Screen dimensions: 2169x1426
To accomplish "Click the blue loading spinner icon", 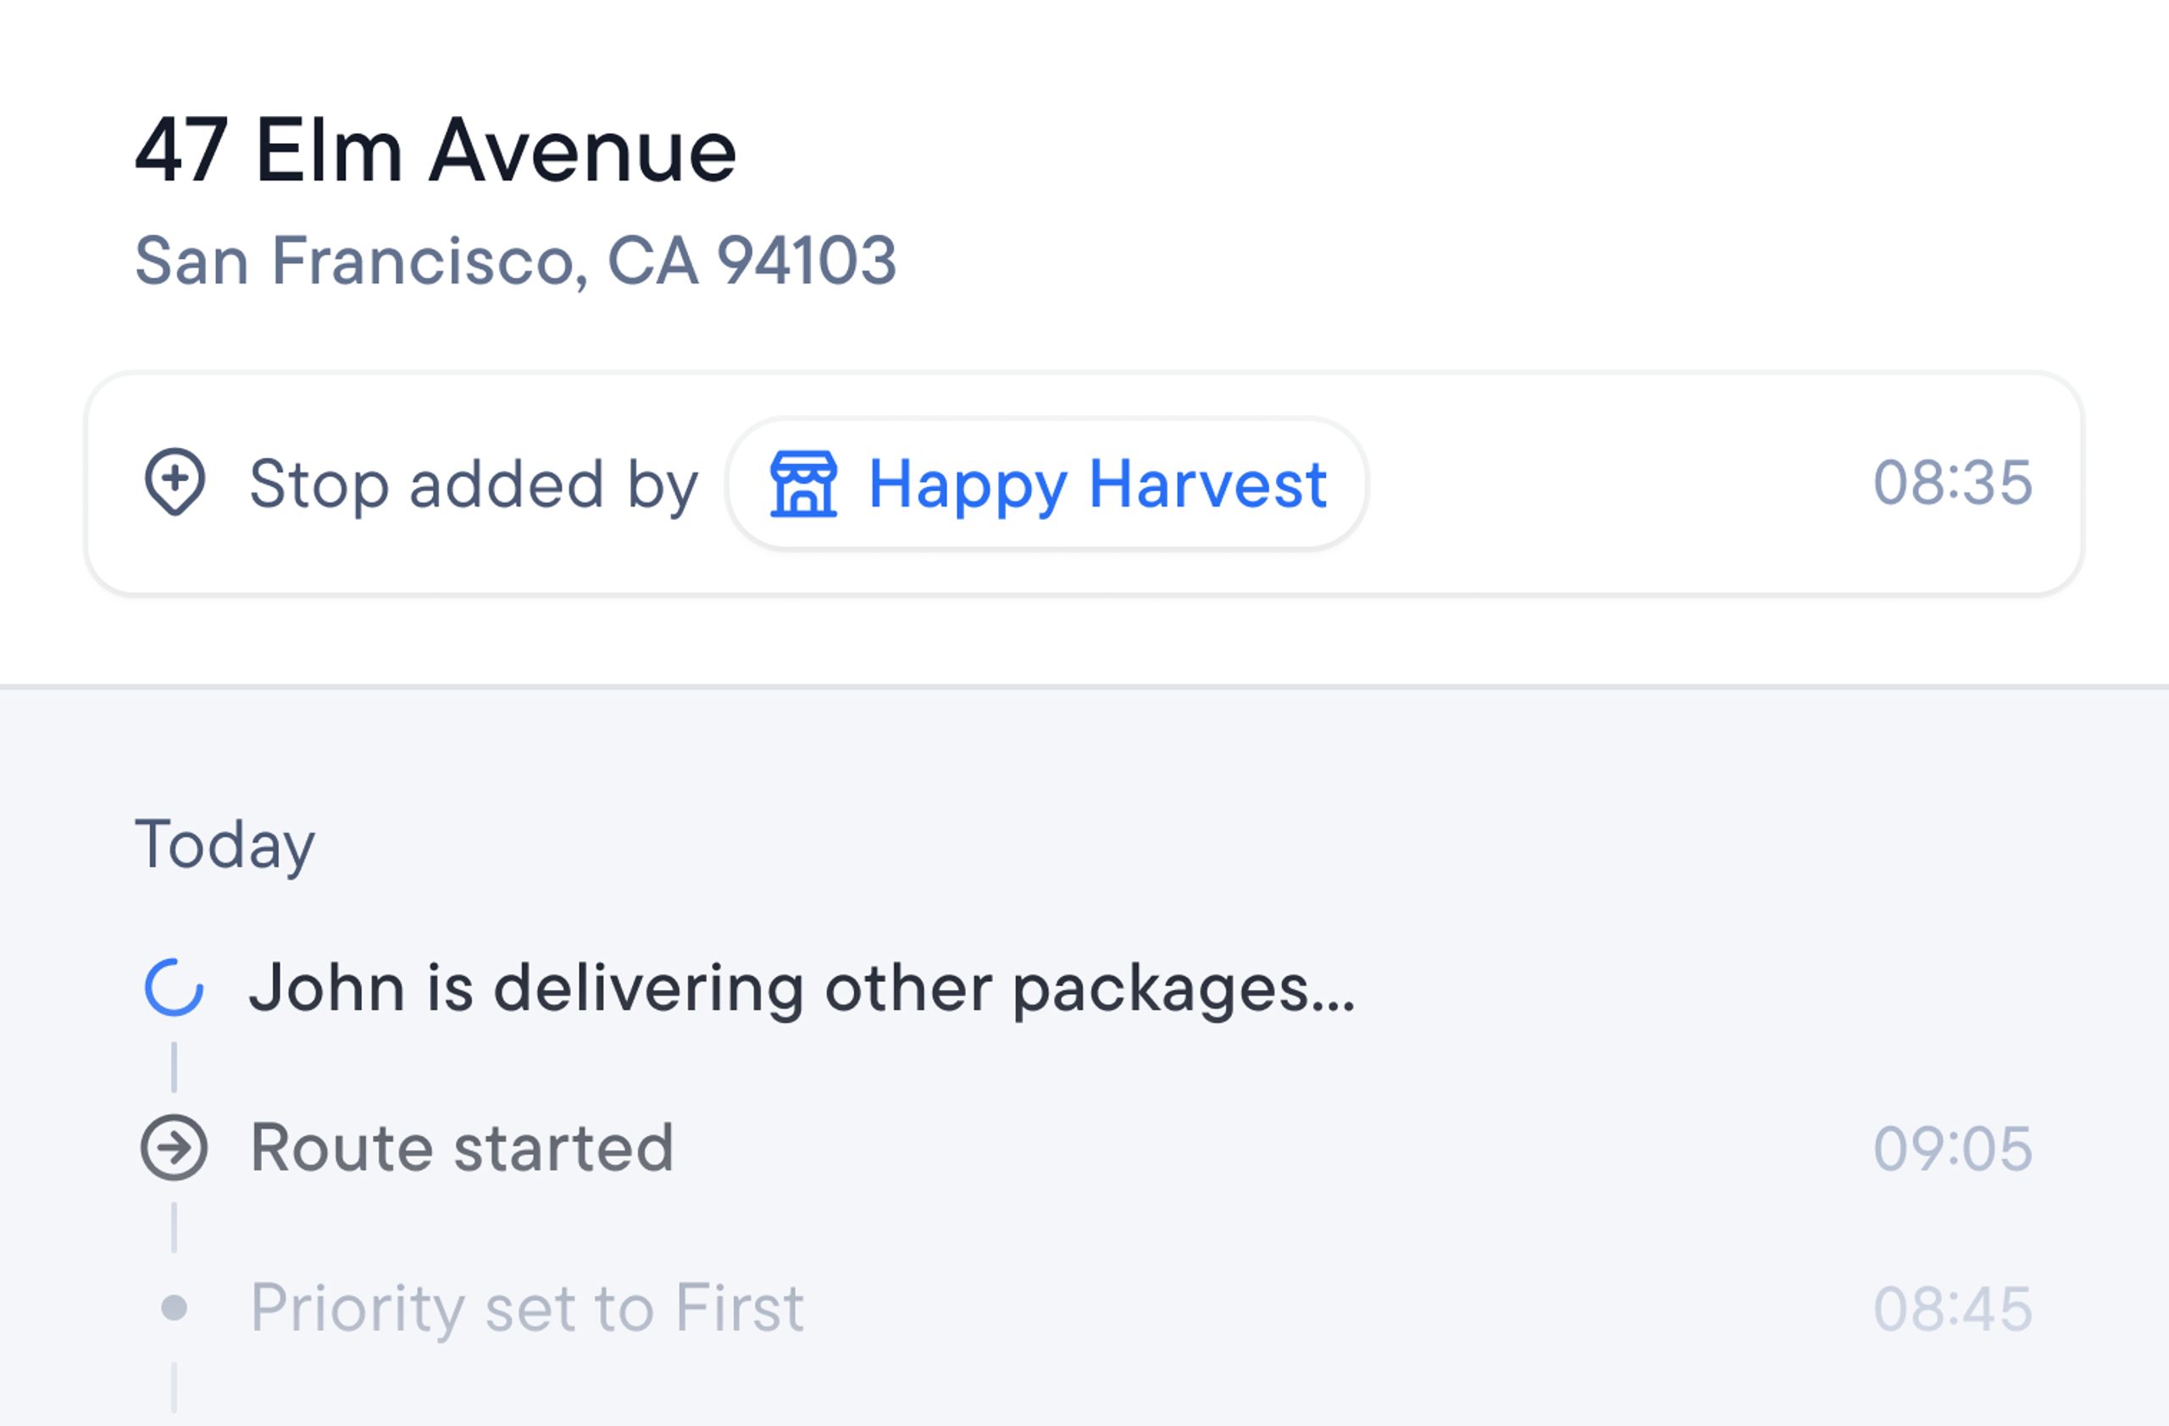I will [x=174, y=987].
